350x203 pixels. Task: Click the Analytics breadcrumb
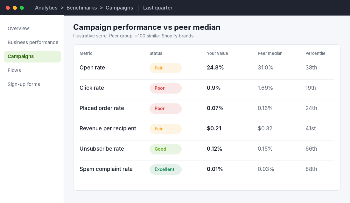point(46,8)
